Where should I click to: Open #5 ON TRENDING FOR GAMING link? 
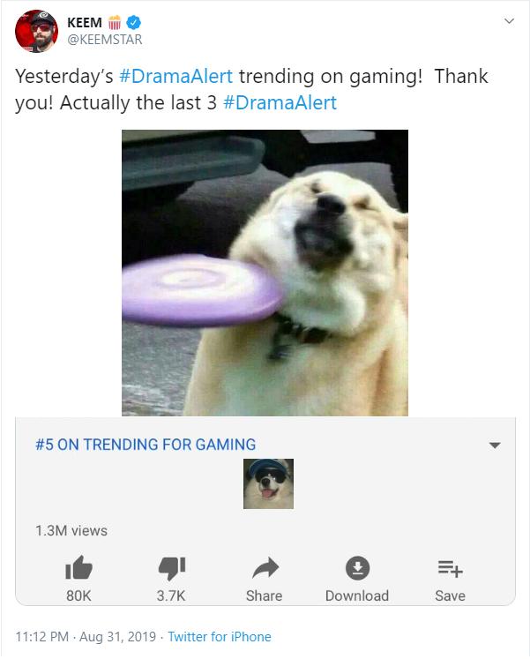(146, 445)
